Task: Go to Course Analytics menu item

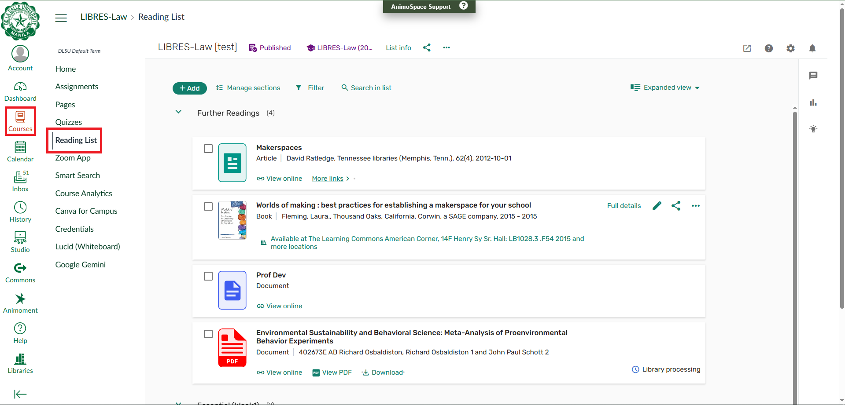Action: [x=84, y=193]
